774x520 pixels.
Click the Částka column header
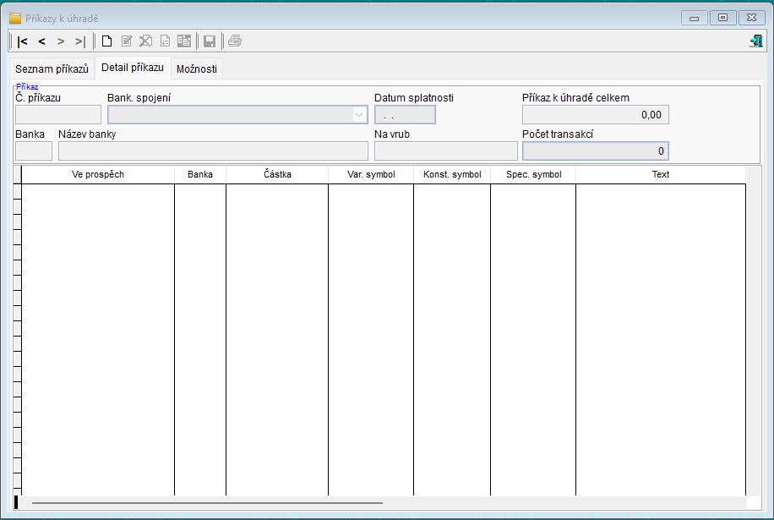(277, 174)
